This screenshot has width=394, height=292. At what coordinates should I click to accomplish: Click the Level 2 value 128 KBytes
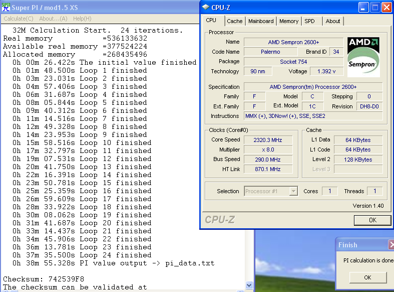pos(358,160)
